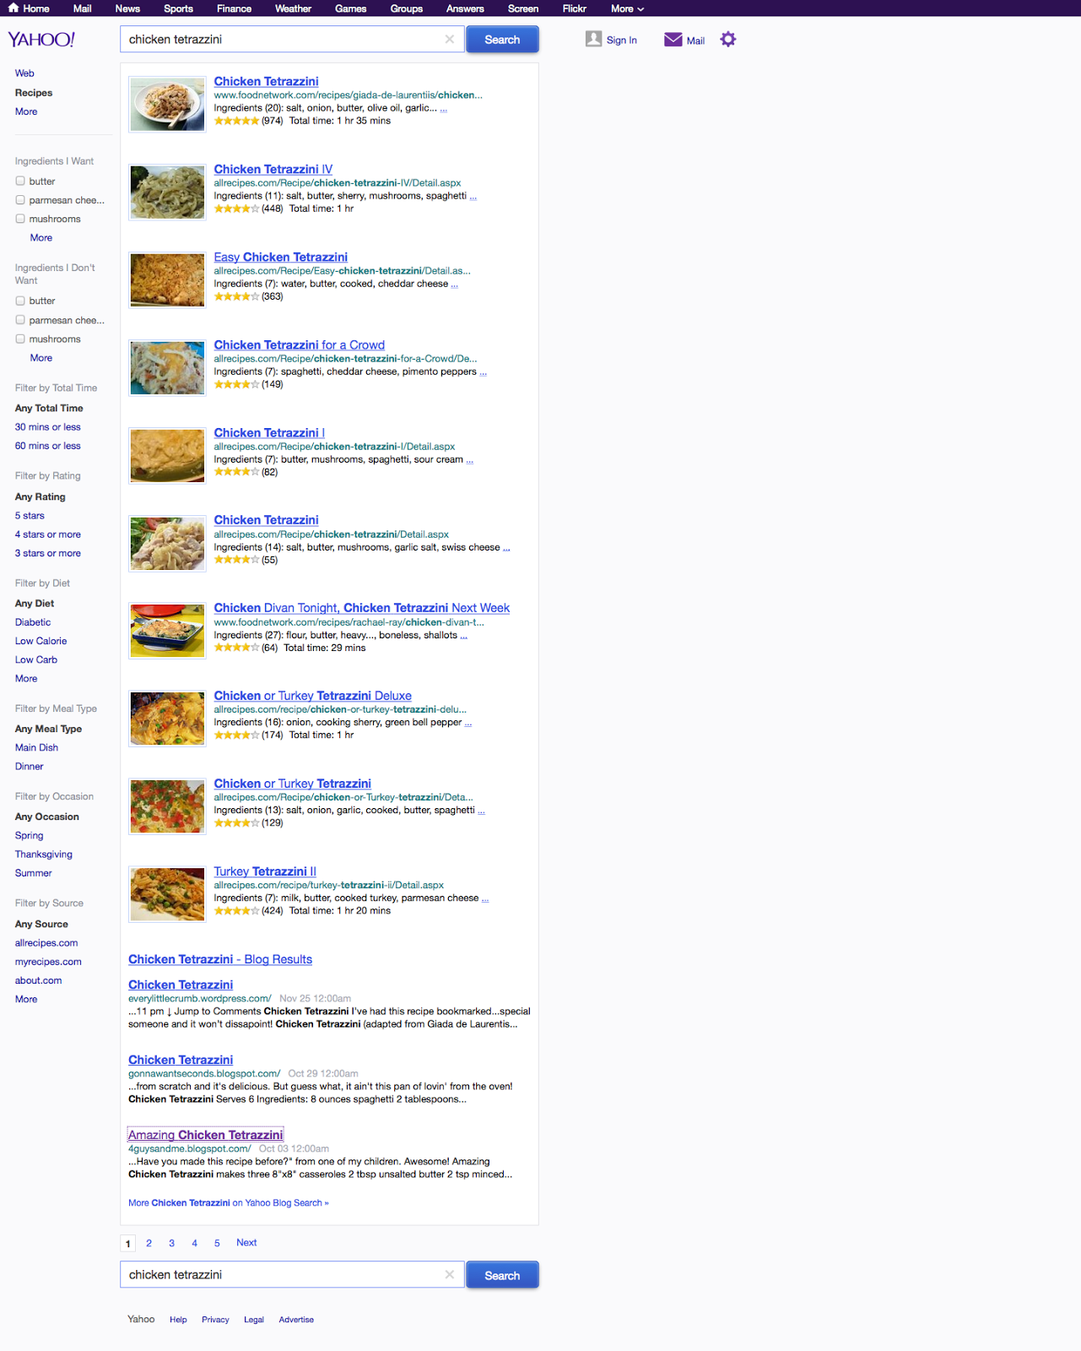Expand the More dropdown in top navigation
The image size is (1081, 1351).
(x=627, y=8)
